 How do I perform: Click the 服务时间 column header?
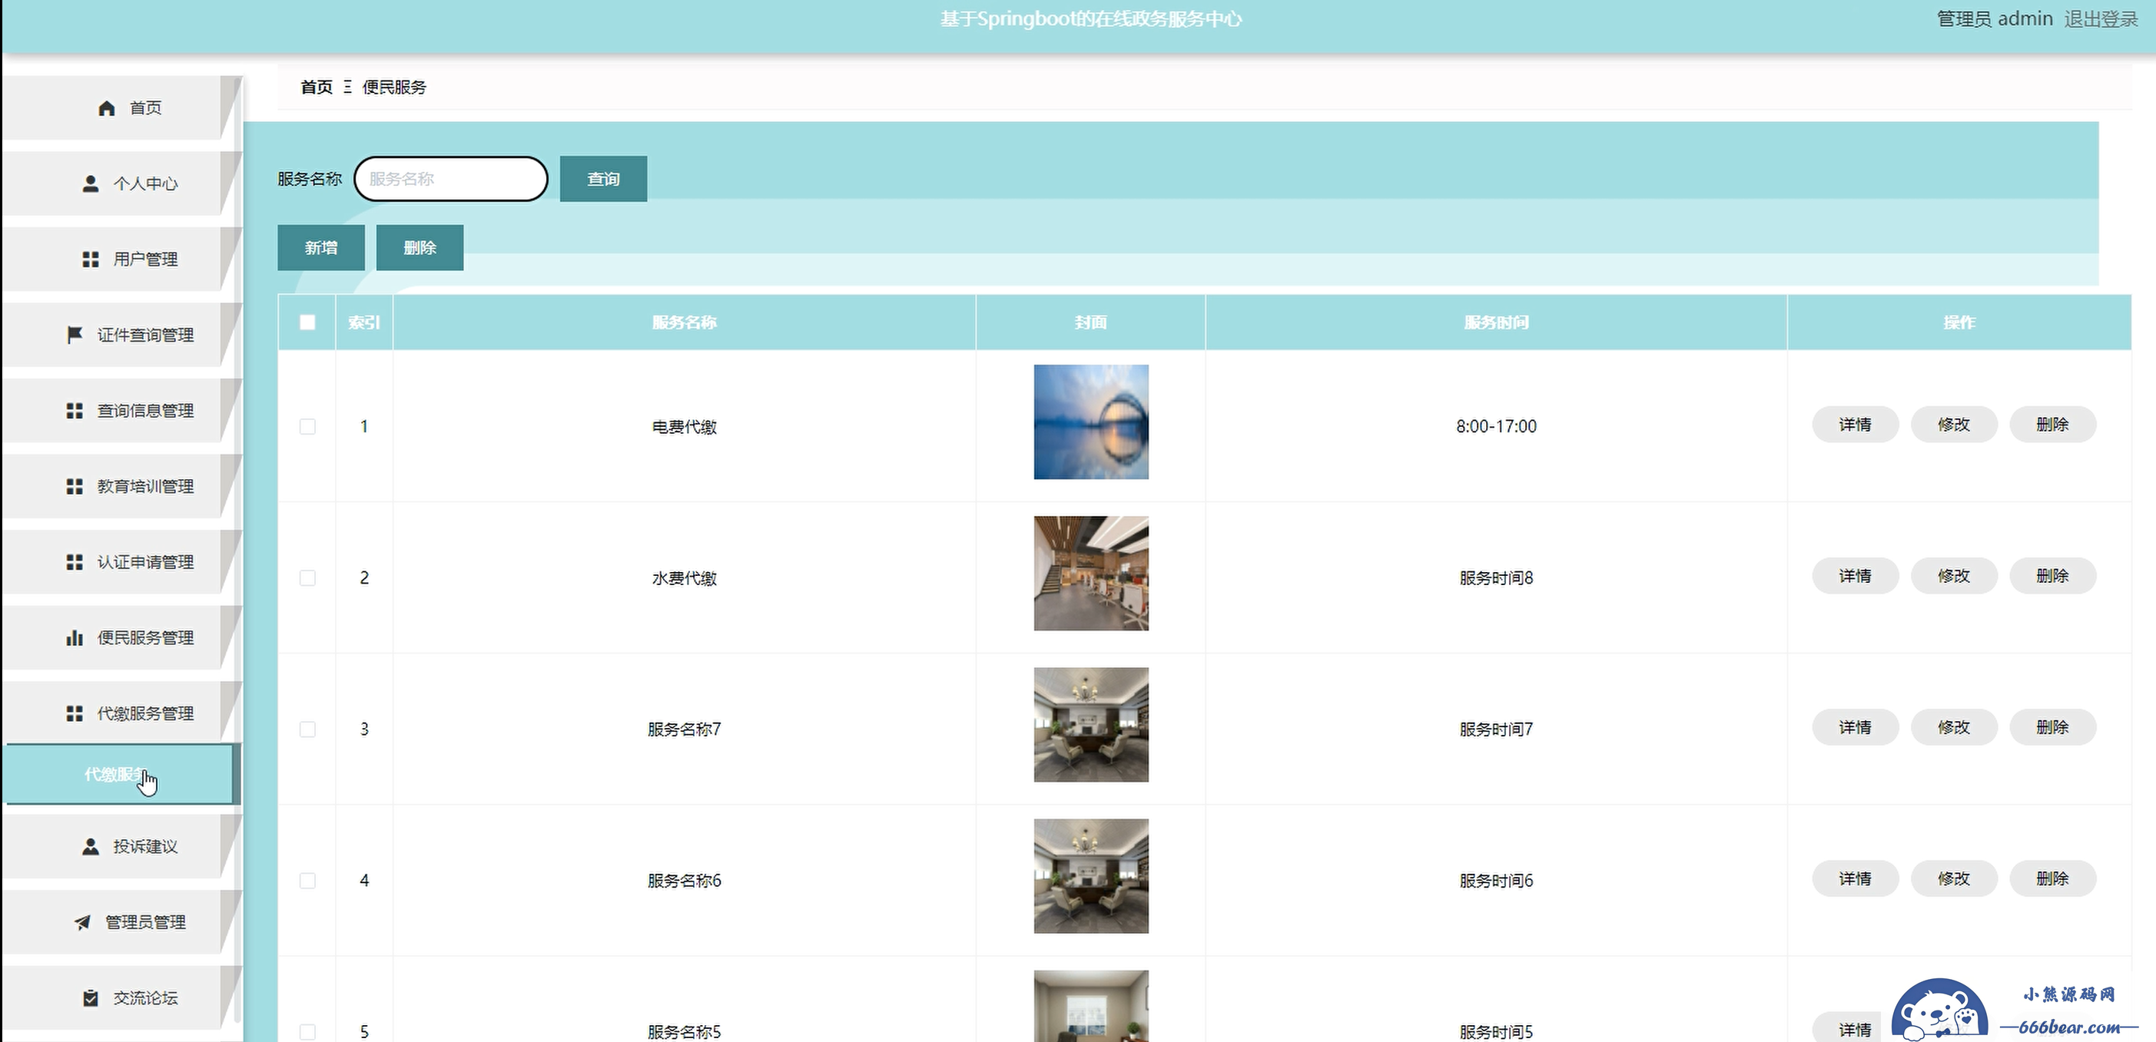point(1496,322)
